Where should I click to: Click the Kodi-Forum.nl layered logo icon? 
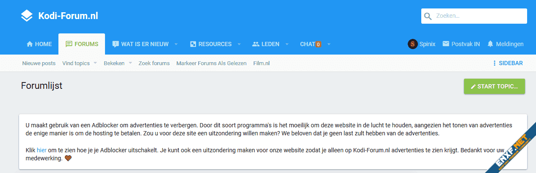27,16
